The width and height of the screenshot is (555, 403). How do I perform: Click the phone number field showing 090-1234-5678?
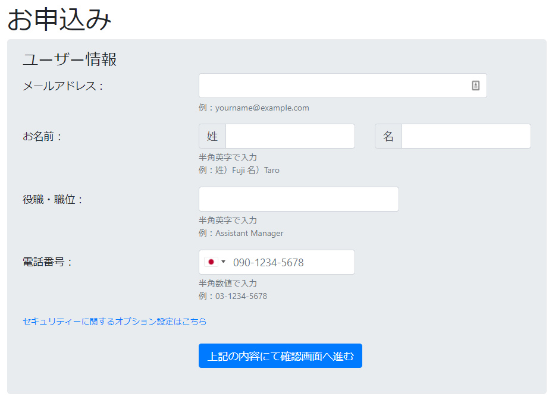[x=277, y=262]
